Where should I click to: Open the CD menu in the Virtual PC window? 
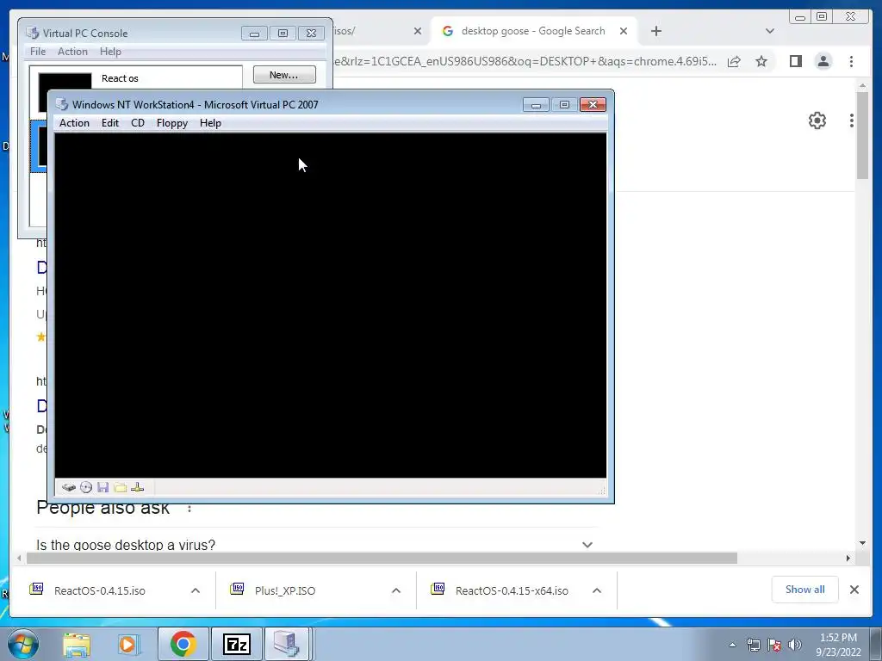point(138,123)
